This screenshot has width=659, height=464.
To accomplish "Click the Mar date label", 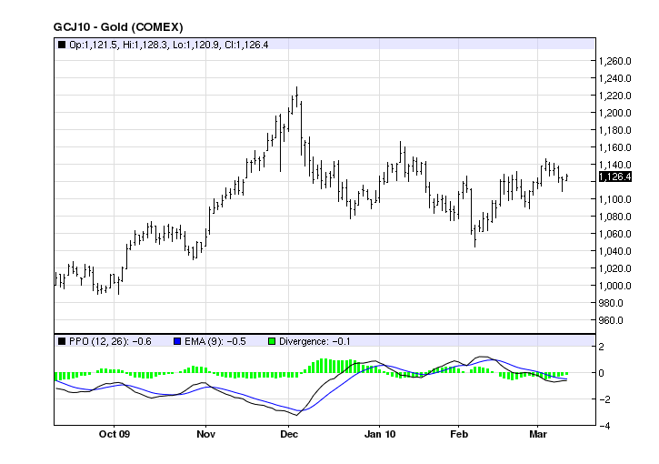I will 538,434.
